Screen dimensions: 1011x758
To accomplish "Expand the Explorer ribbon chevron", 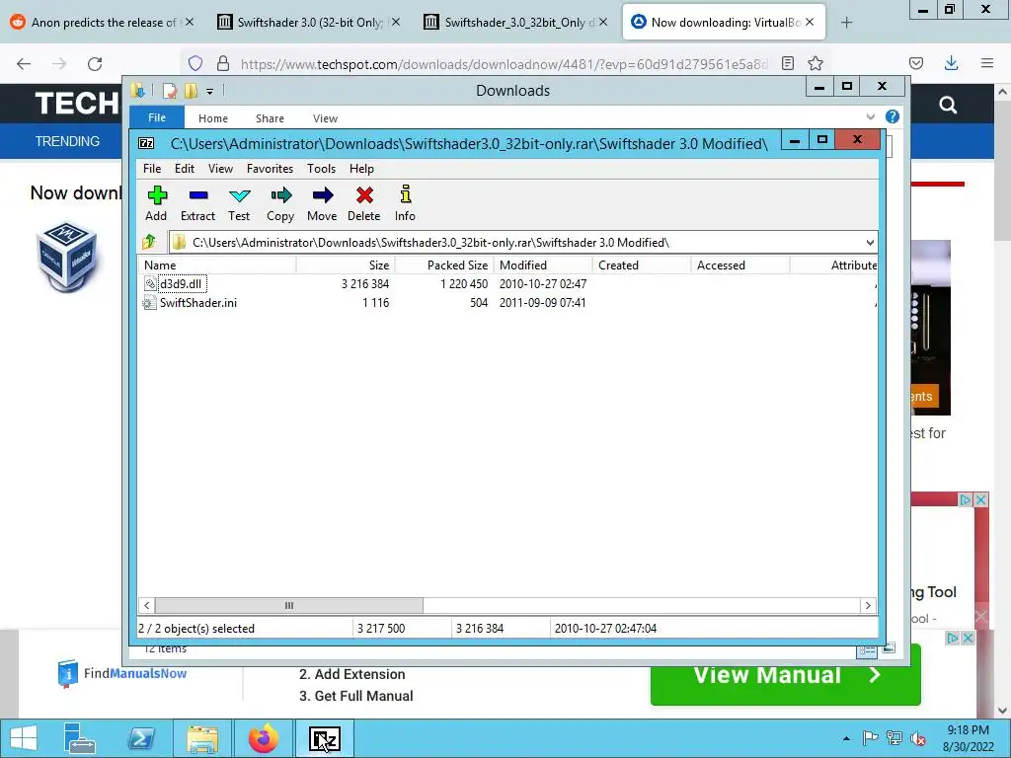I will tap(871, 116).
